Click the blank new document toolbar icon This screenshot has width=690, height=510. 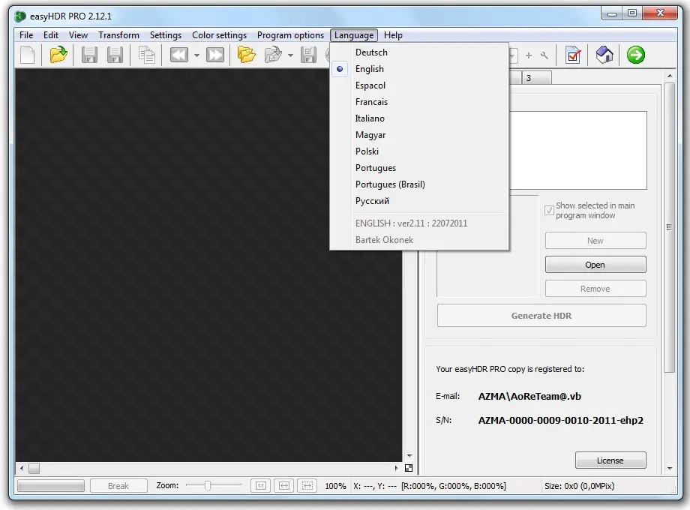[x=27, y=55]
